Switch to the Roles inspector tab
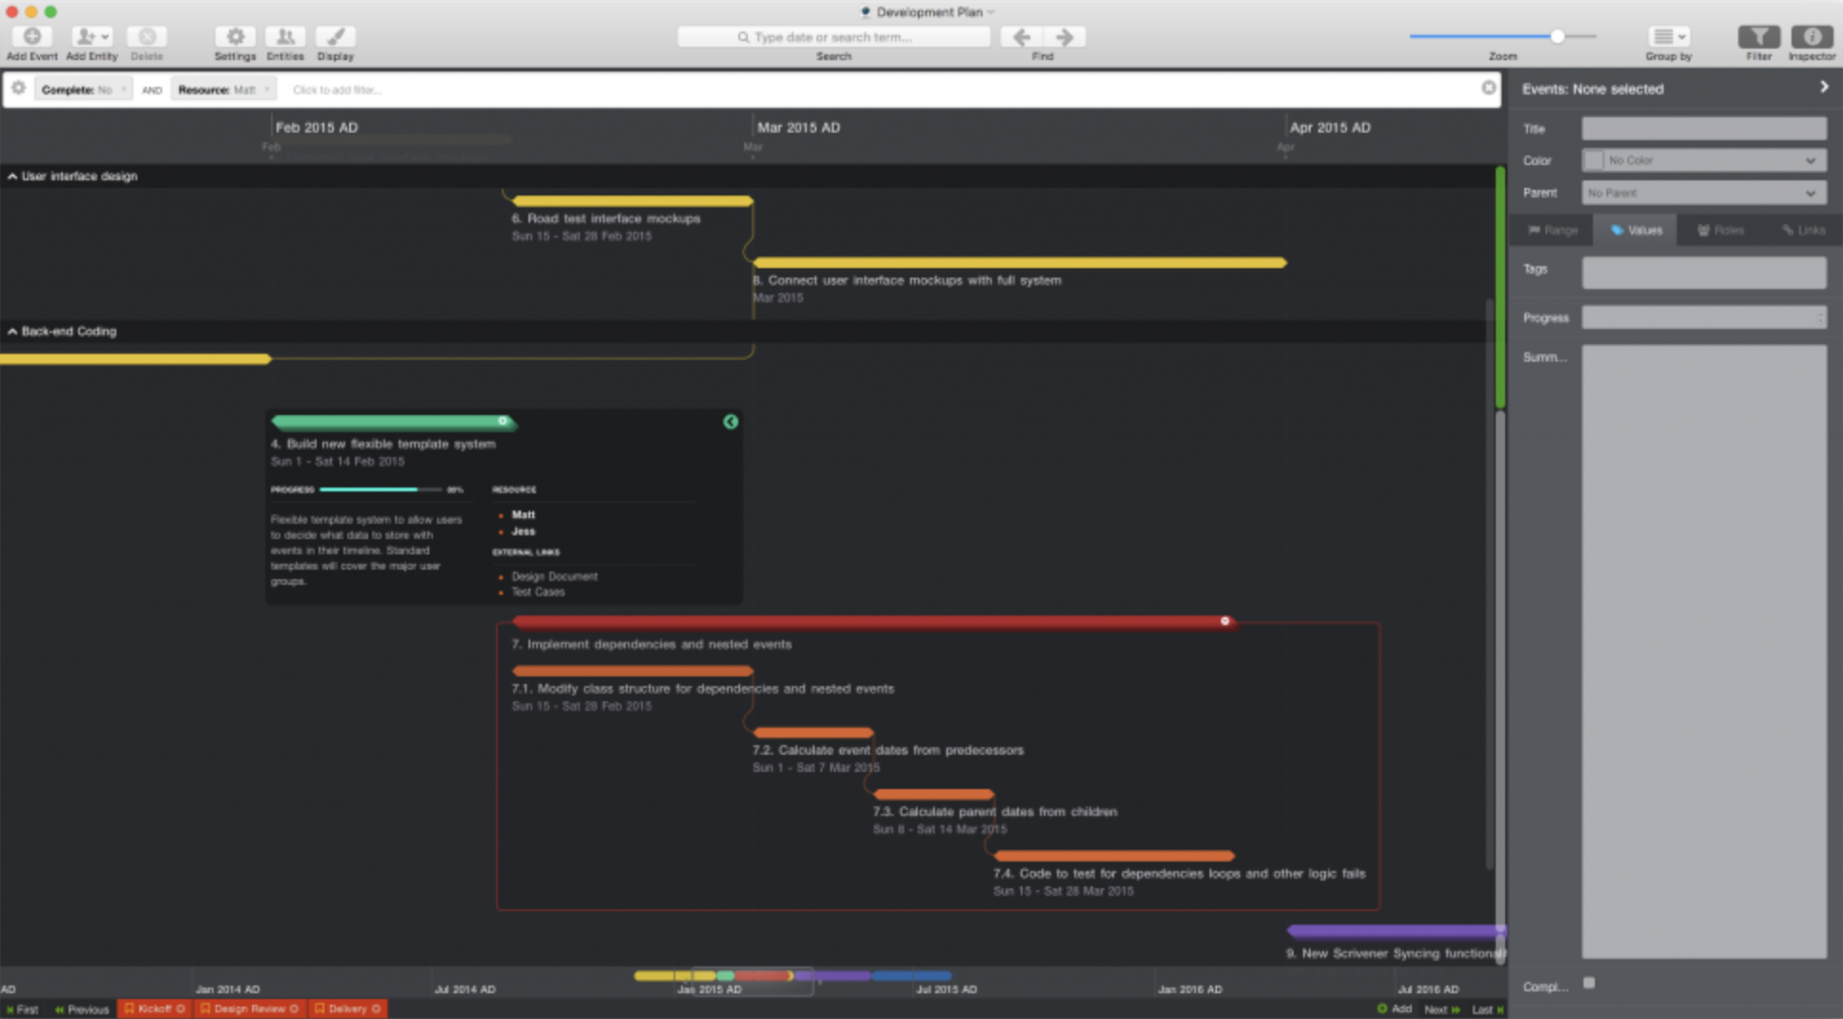1843x1019 pixels. tap(1720, 230)
